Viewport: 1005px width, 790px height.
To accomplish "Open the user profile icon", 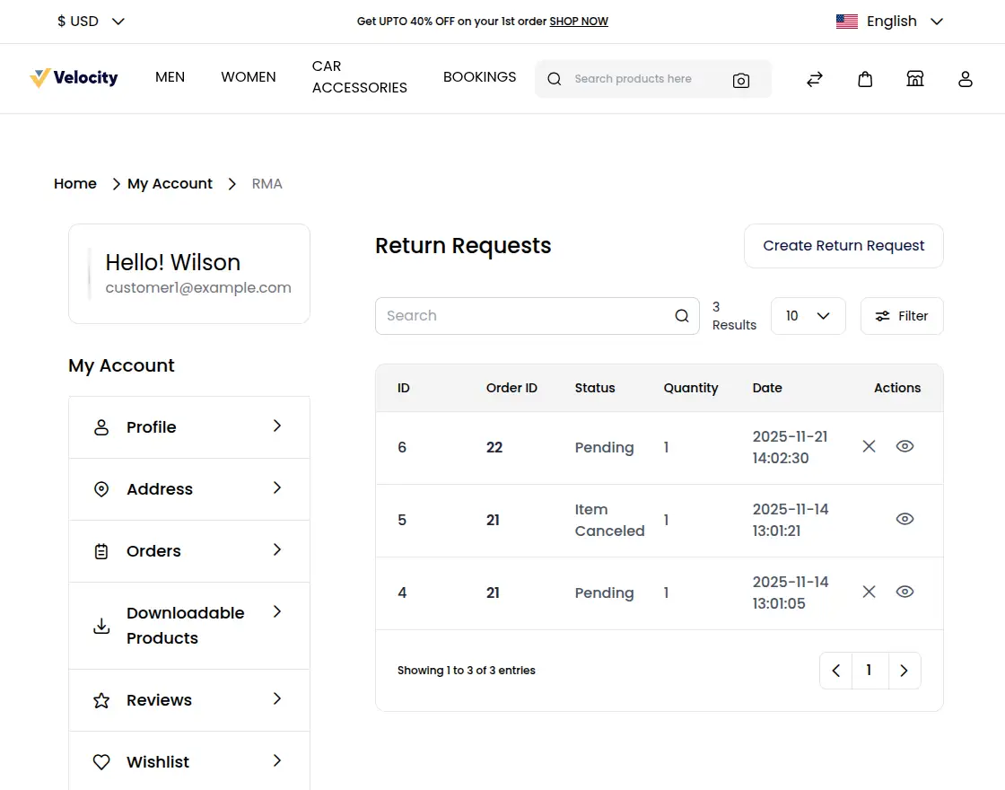I will coord(966,79).
